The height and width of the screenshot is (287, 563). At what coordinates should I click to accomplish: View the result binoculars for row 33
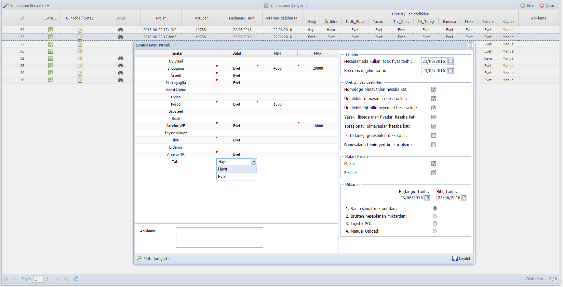[x=121, y=37]
